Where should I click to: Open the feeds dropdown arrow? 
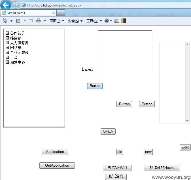25,21
